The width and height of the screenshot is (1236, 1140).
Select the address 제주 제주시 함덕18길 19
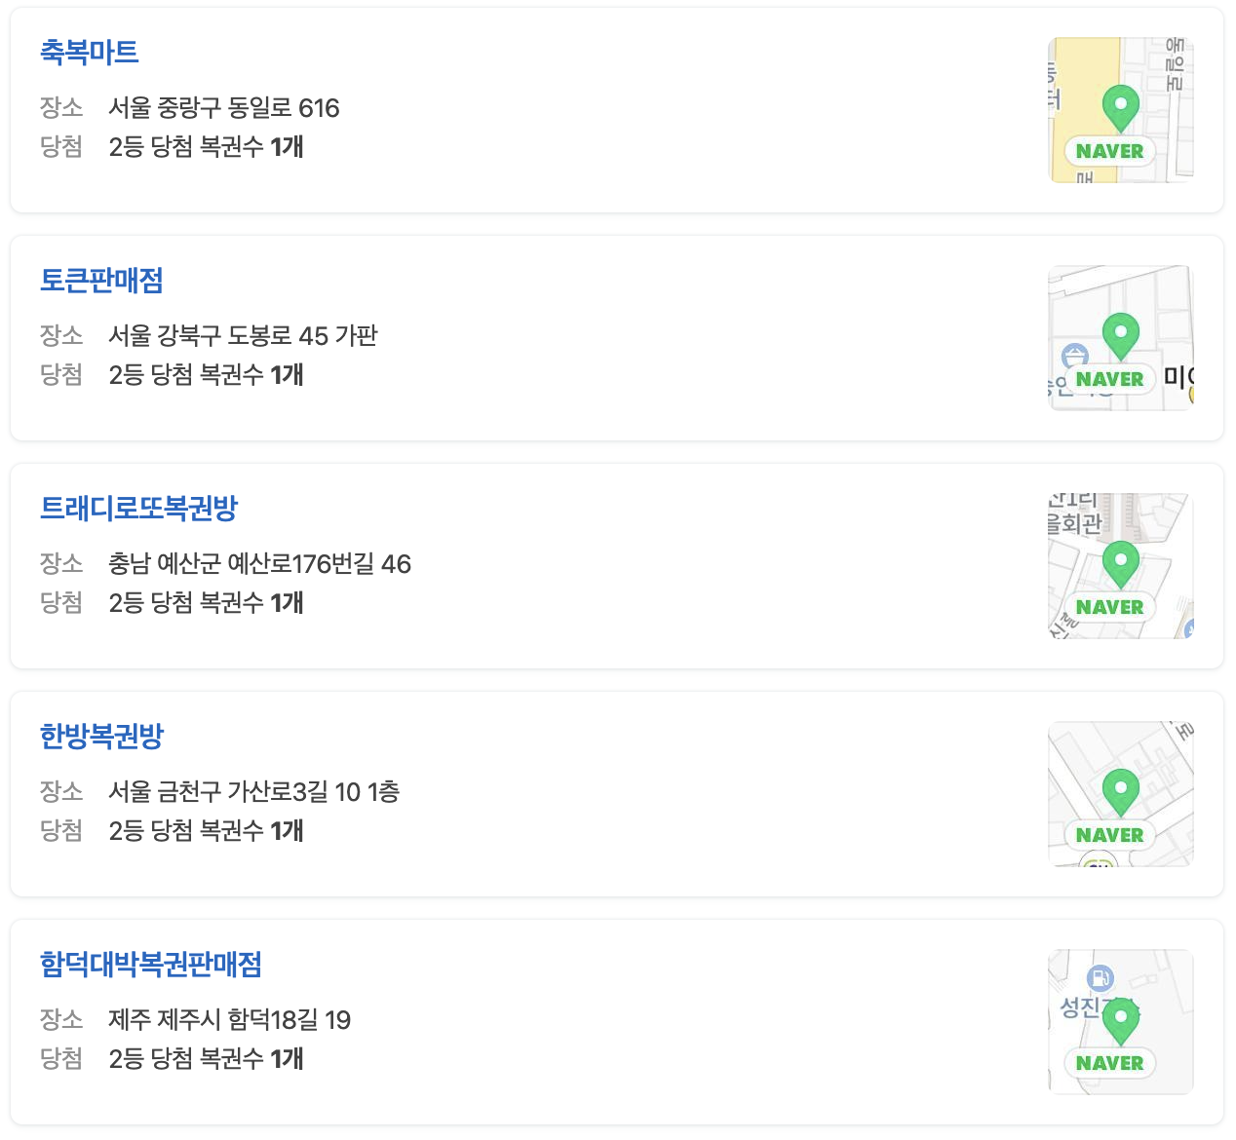(x=231, y=1019)
